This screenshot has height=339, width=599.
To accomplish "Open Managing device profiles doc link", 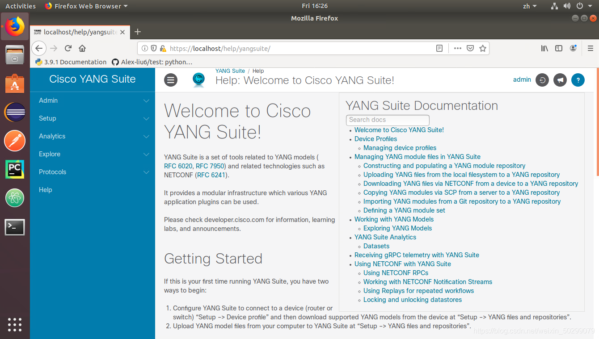I will [400, 148].
